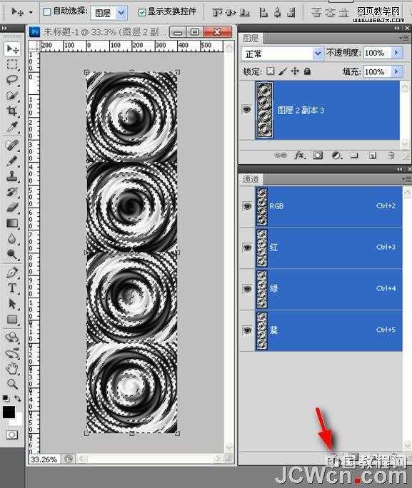Toggle the 自动选择 checkbox
The width and height of the screenshot is (412, 488).
point(47,12)
